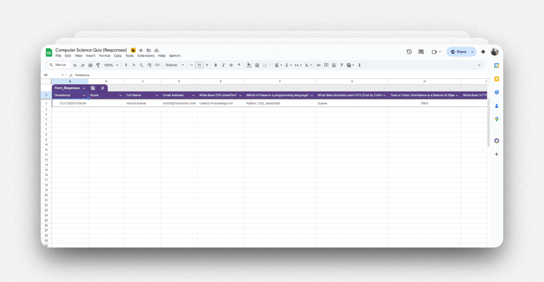544x282 pixels.
Task: Click the Borders icon in the toolbar
Action: point(257,65)
